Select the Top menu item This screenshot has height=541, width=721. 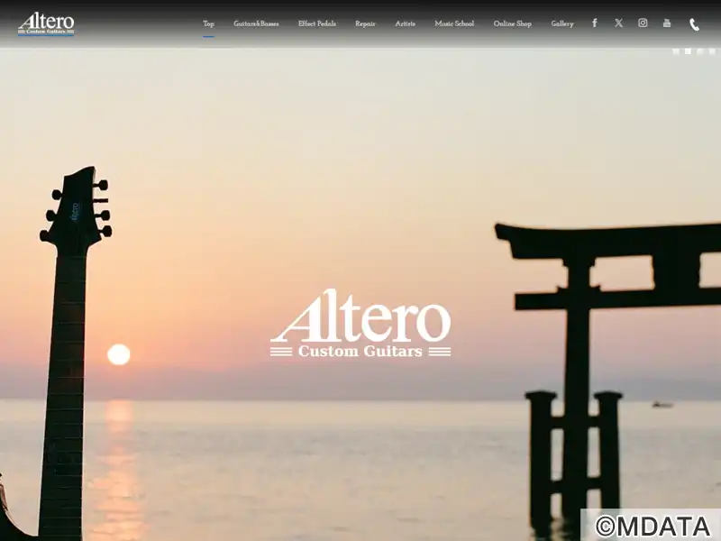tap(208, 23)
